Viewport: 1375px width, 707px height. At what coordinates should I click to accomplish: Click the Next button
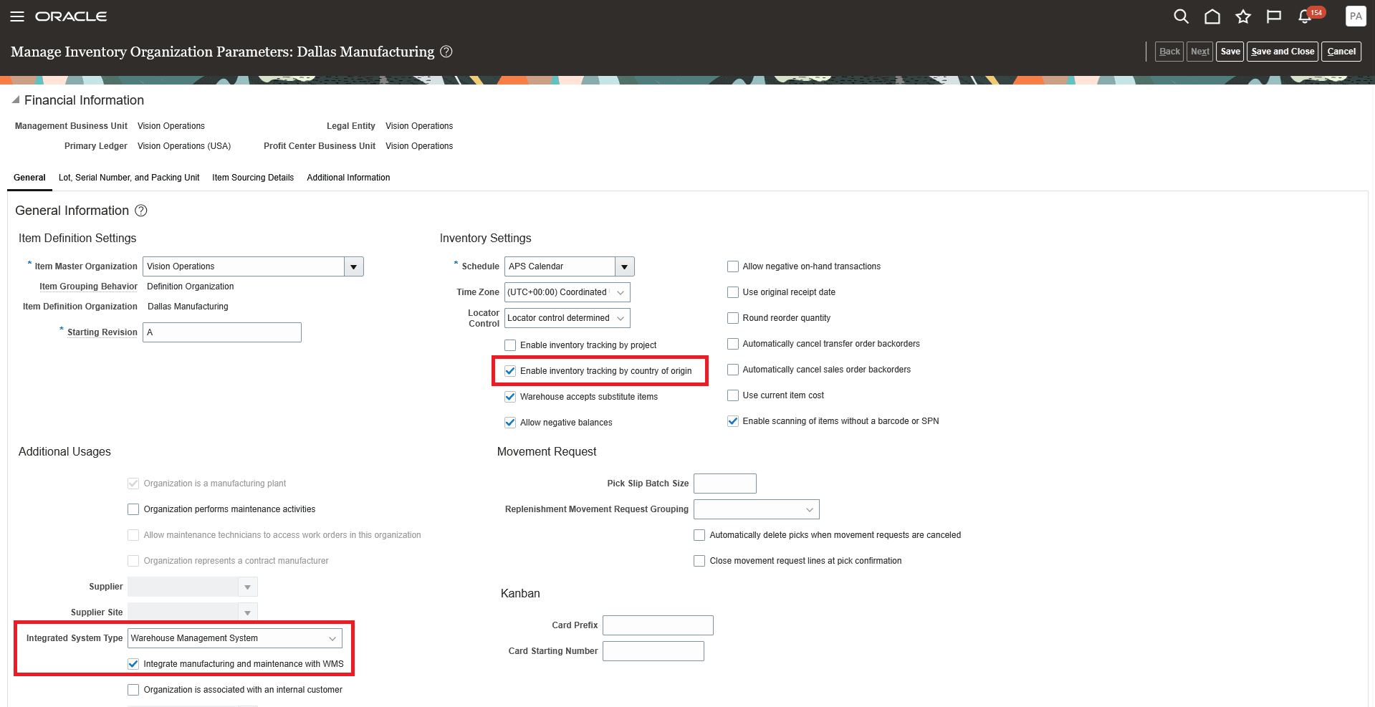[1199, 52]
